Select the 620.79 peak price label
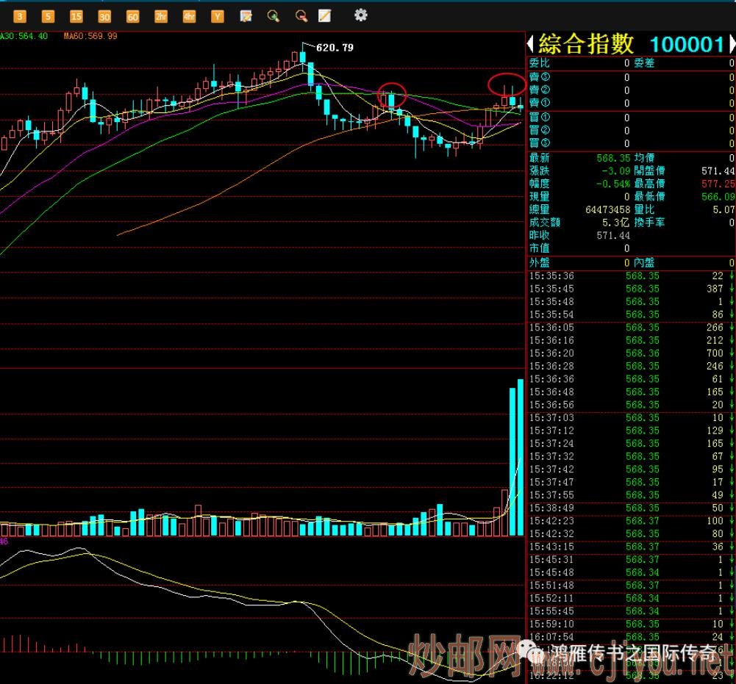 (335, 48)
